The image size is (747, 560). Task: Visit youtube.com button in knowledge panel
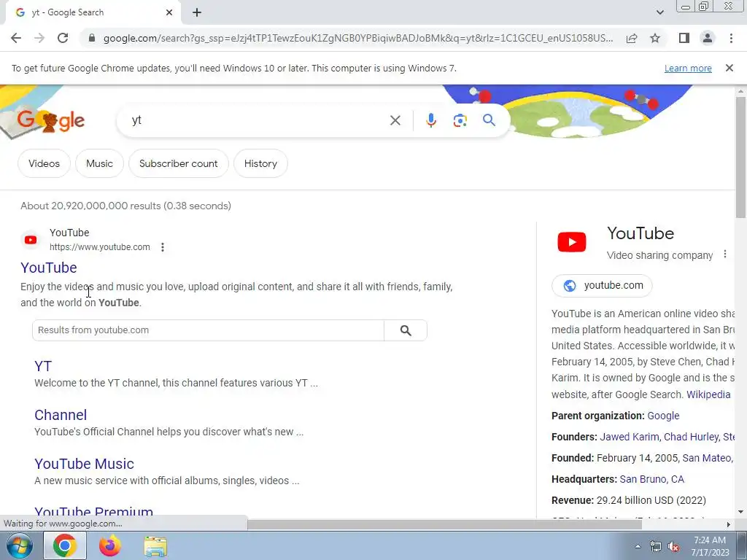tap(602, 286)
